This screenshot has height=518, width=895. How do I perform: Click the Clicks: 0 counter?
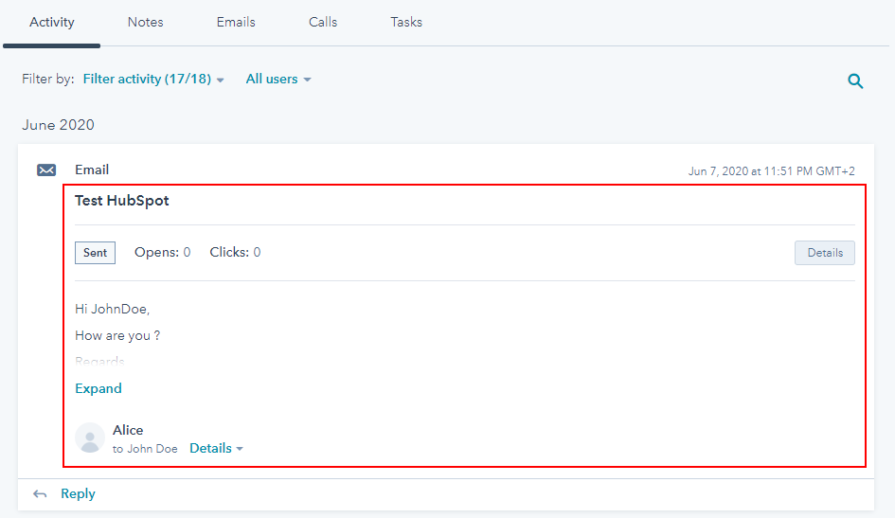235,253
